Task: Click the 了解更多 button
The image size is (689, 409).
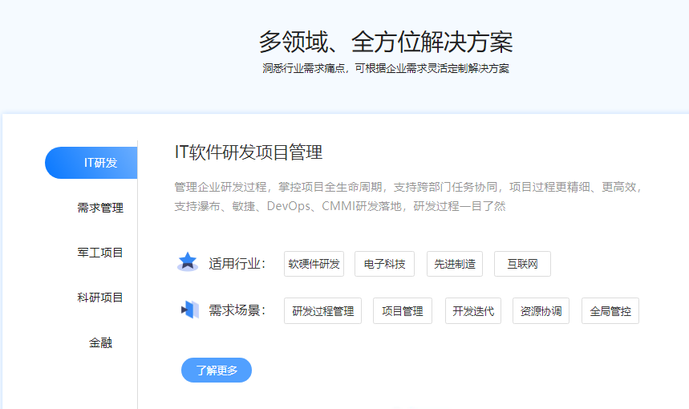Action: (217, 370)
